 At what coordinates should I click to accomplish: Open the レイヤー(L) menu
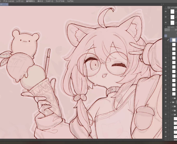20,1
